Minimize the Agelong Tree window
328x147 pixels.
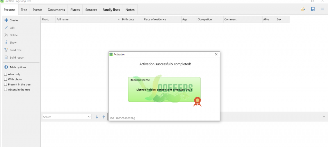(303, 1)
